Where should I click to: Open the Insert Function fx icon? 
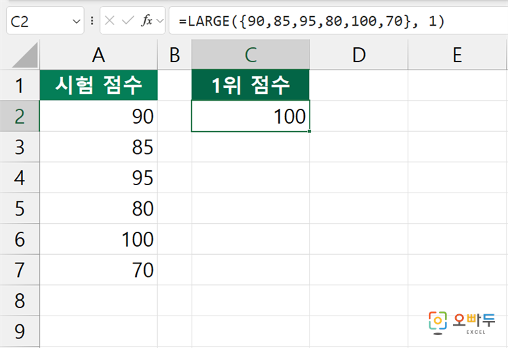(x=147, y=21)
